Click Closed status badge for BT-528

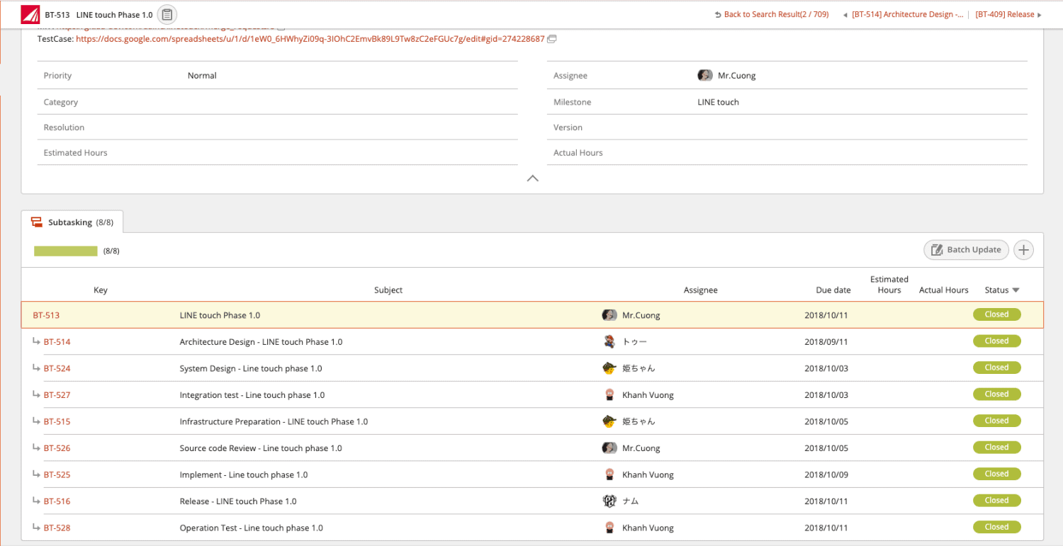pos(996,527)
